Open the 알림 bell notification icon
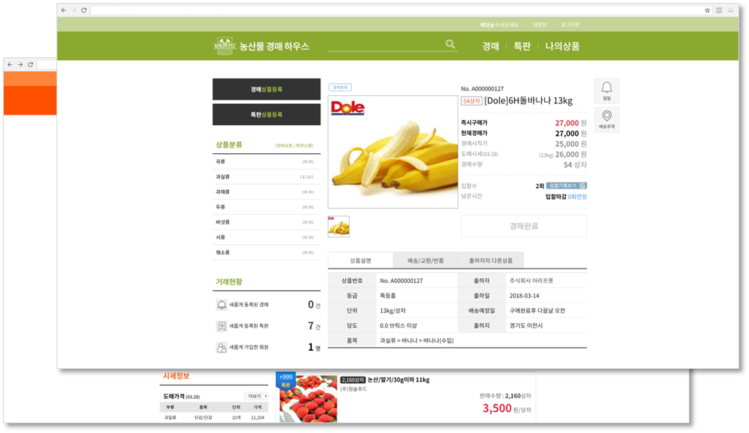 pos(607,91)
